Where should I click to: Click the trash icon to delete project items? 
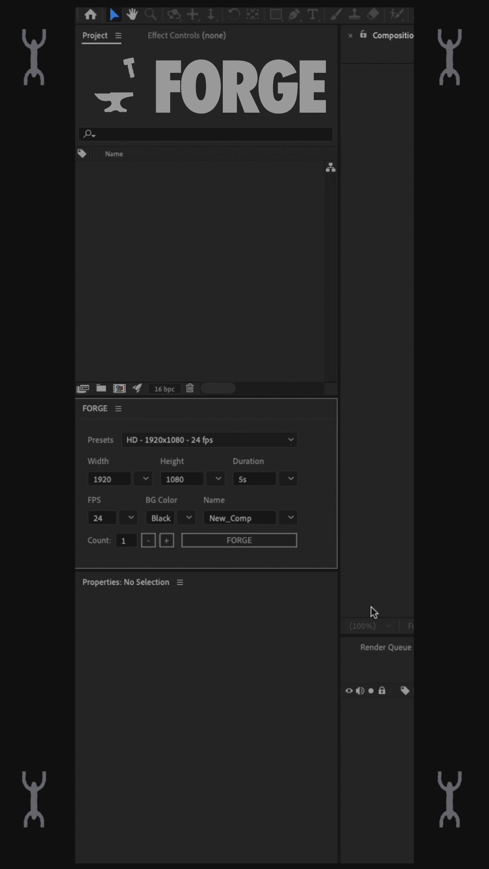[190, 388]
